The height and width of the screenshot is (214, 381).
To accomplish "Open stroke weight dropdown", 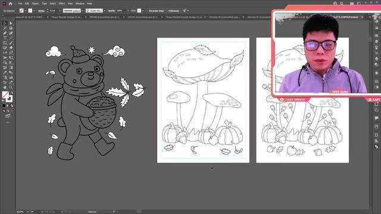I will pyautogui.click(x=60, y=11).
